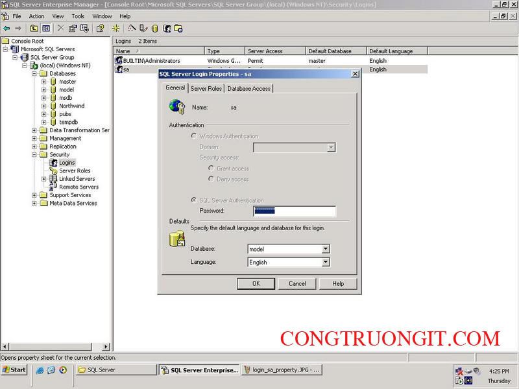Image resolution: width=519 pixels, height=389 pixels.
Task: Click the question-mark Help toolbar icon
Action: (x=100, y=29)
